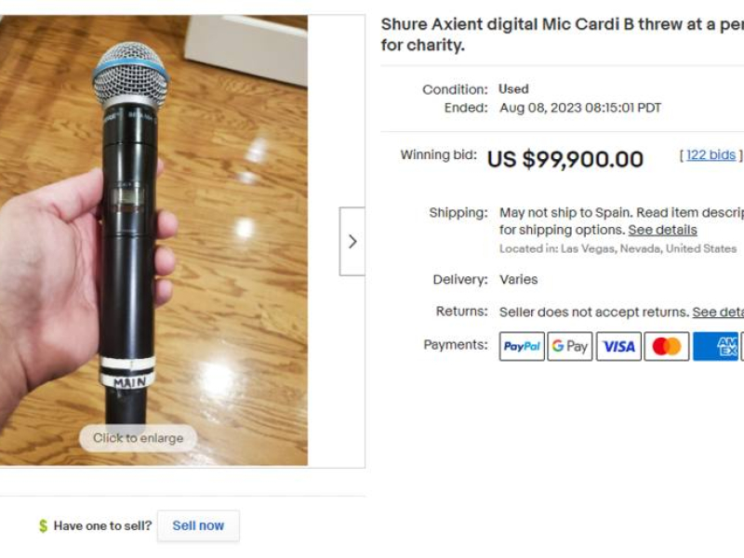Click the Used condition value

(513, 89)
